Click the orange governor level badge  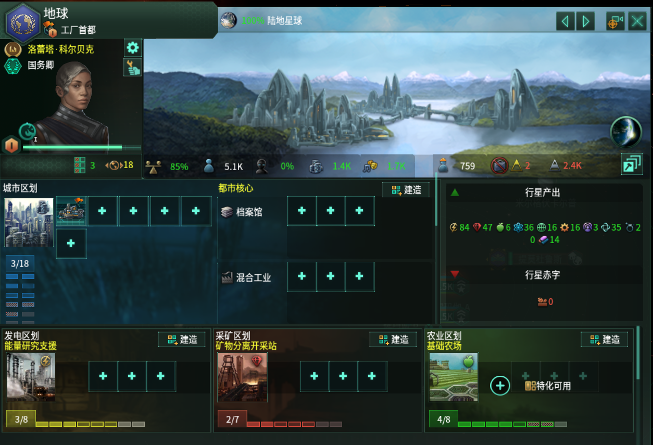10,145
